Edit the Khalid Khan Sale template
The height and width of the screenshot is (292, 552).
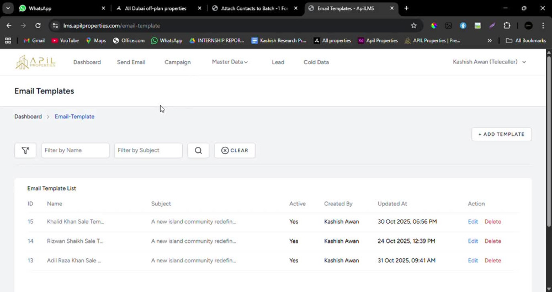(x=473, y=221)
